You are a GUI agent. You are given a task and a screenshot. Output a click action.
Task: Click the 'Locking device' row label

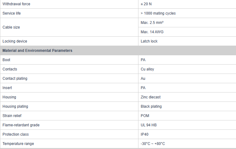tap(15, 41)
